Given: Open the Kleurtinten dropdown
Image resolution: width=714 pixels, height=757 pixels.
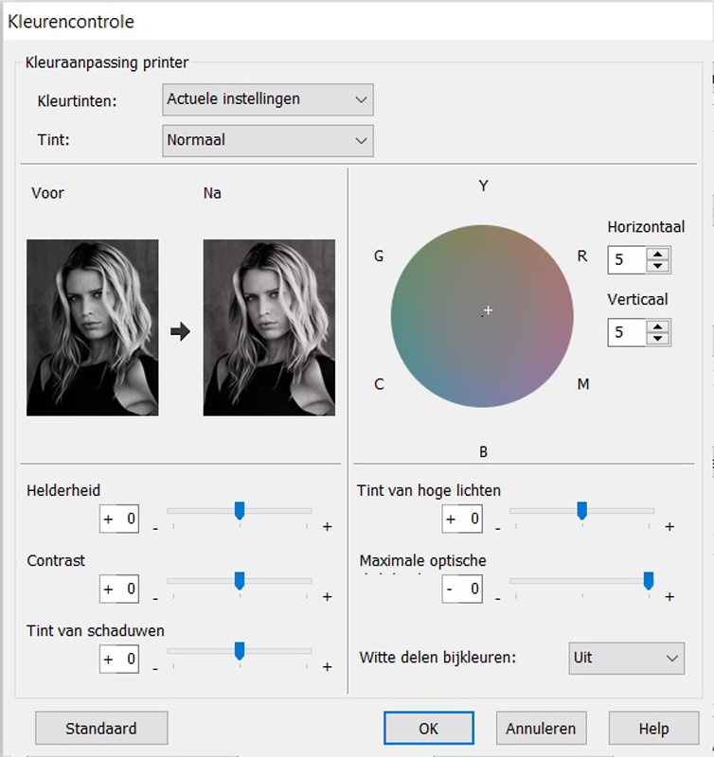Looking at the screenshot, I should (268, 100).
